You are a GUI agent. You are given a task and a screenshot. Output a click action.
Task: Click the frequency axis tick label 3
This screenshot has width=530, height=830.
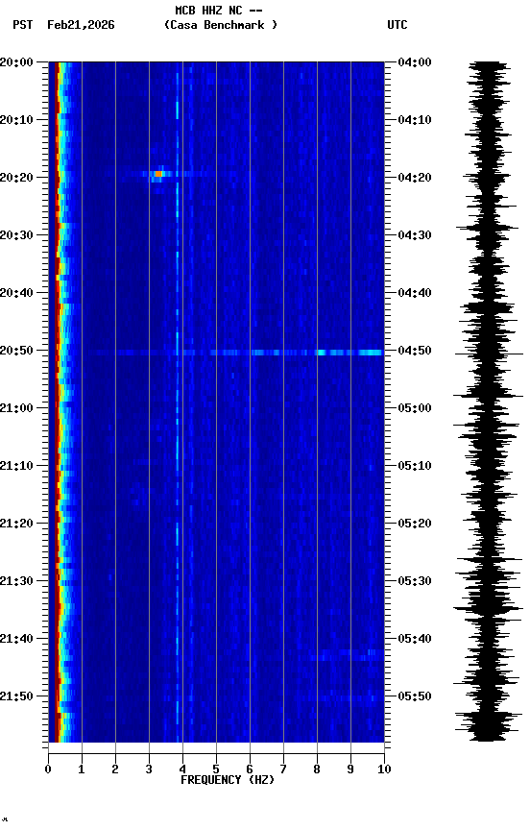click(149, 769)
